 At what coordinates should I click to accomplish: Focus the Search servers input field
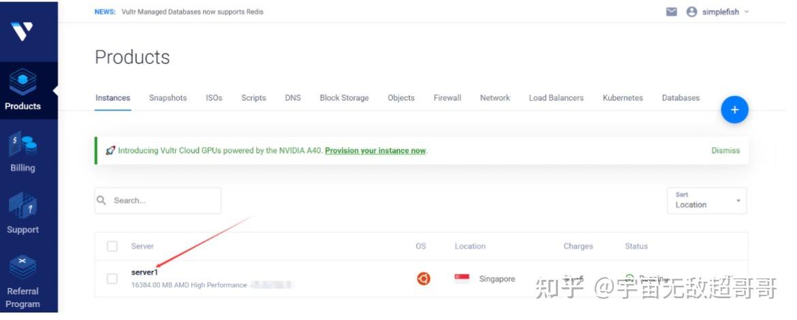coord(157,201)
